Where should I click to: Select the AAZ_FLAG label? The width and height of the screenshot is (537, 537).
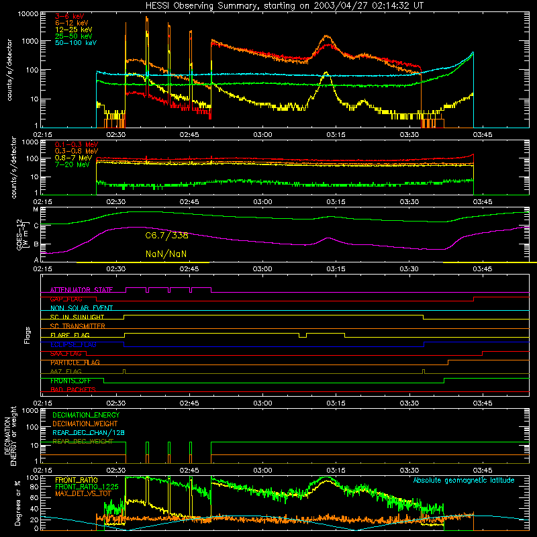point(66,372)
